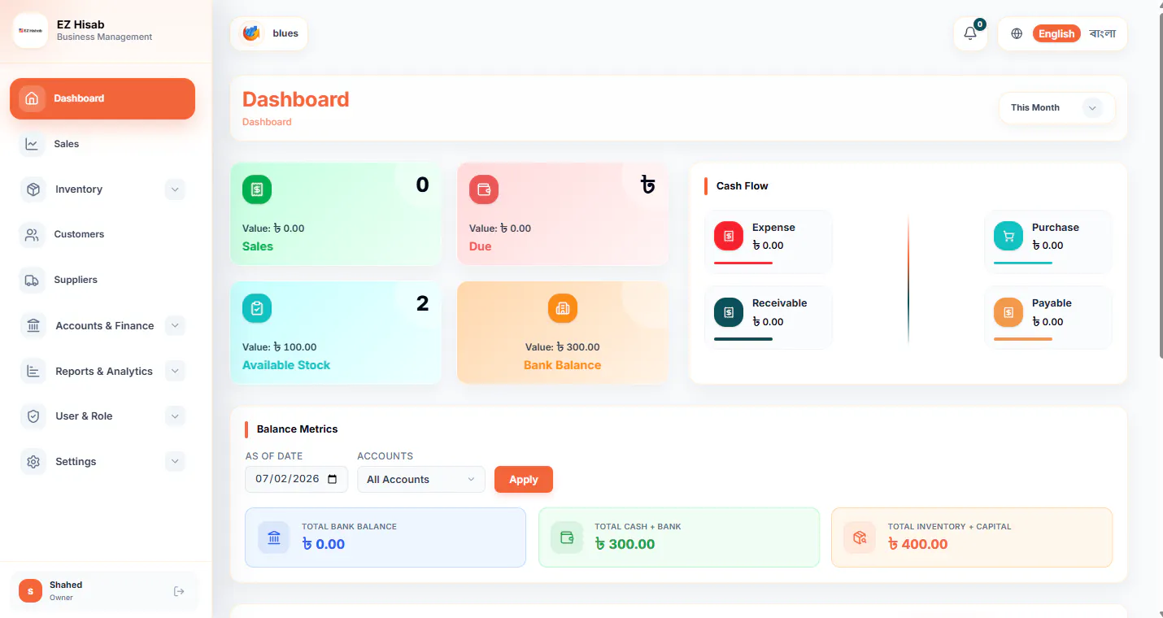
Task: Click the red Expense progress bar
Action: (743, 263)
